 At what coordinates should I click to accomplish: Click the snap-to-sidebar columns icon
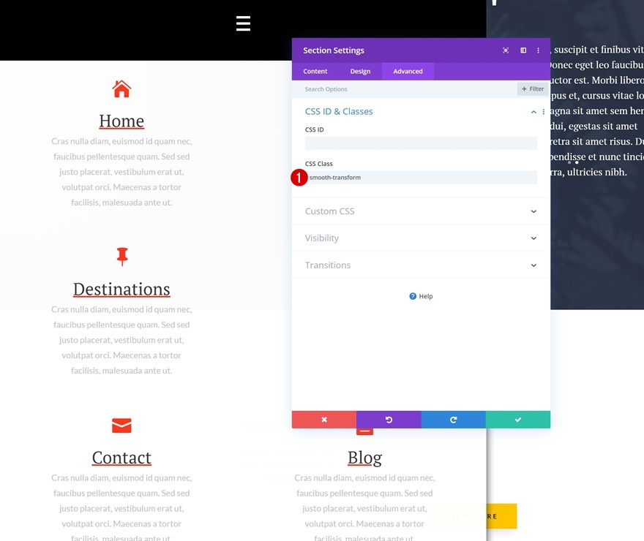tap(523, 50)
